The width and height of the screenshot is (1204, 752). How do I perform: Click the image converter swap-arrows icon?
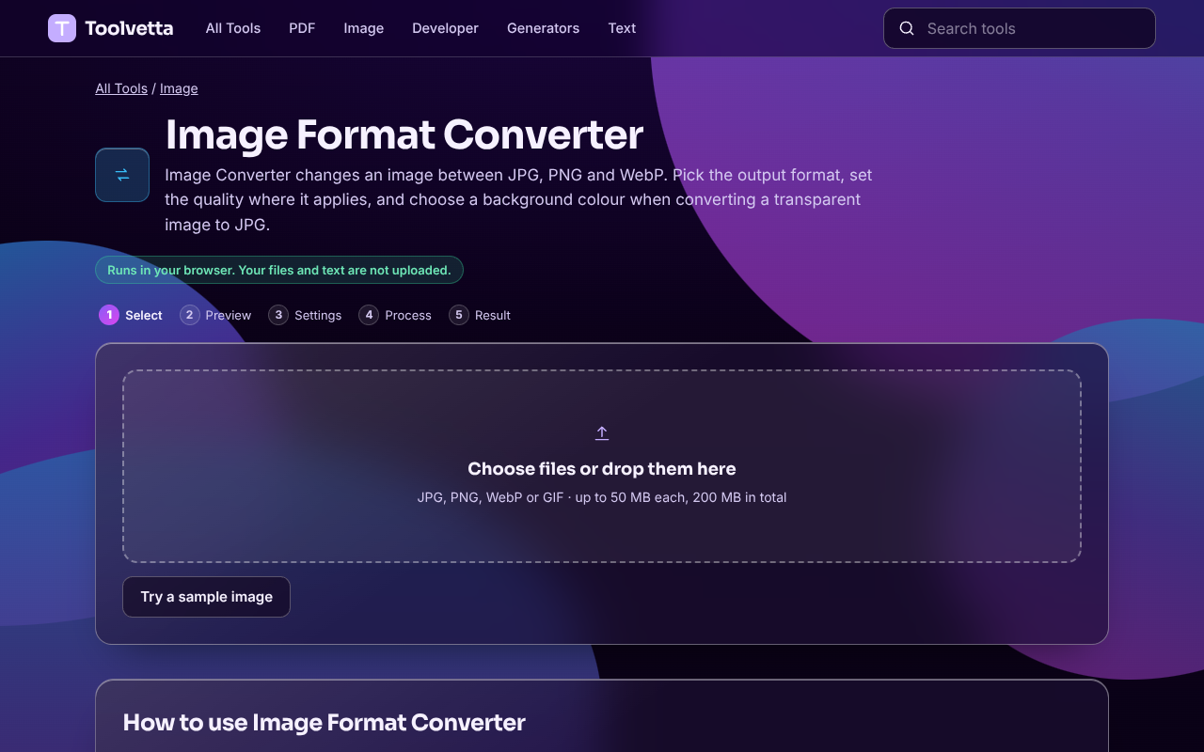[122, 175]
